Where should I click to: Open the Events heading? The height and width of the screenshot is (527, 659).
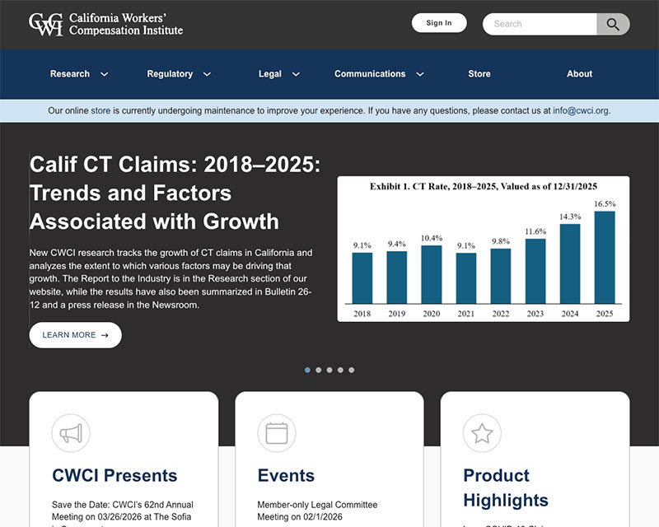(286, 476)
